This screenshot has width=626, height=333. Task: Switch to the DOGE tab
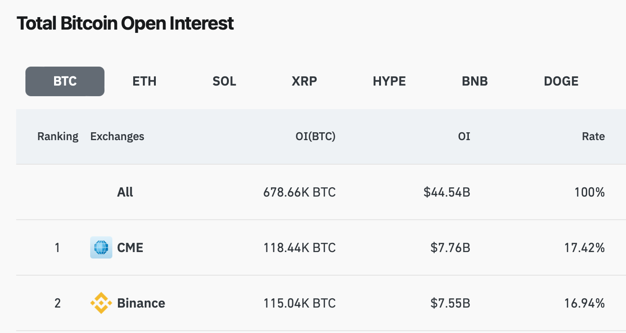(x=561, y=81)
